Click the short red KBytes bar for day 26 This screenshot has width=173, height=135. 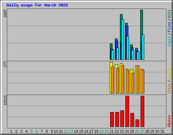(x=137, y=123)
